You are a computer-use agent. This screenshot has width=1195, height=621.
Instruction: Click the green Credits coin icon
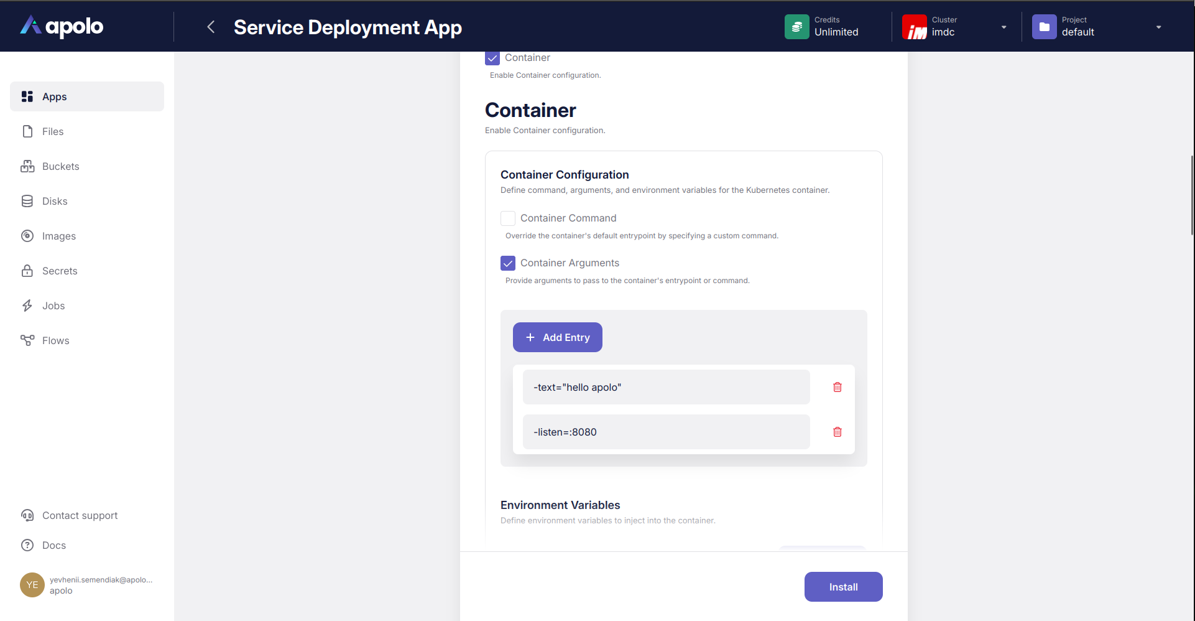tap(796, 27)
